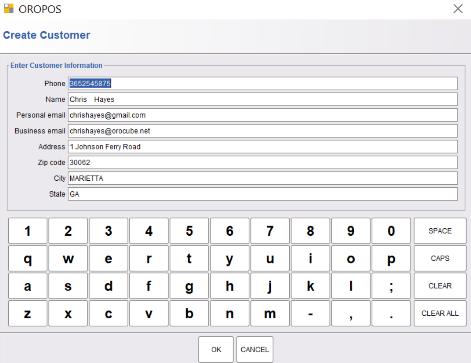Tap the letter s key

[x=68, y=286]
